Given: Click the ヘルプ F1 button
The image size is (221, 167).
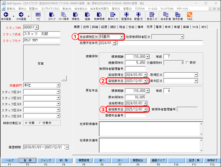Looking at the screenshot, I should (x=10, y=160).
